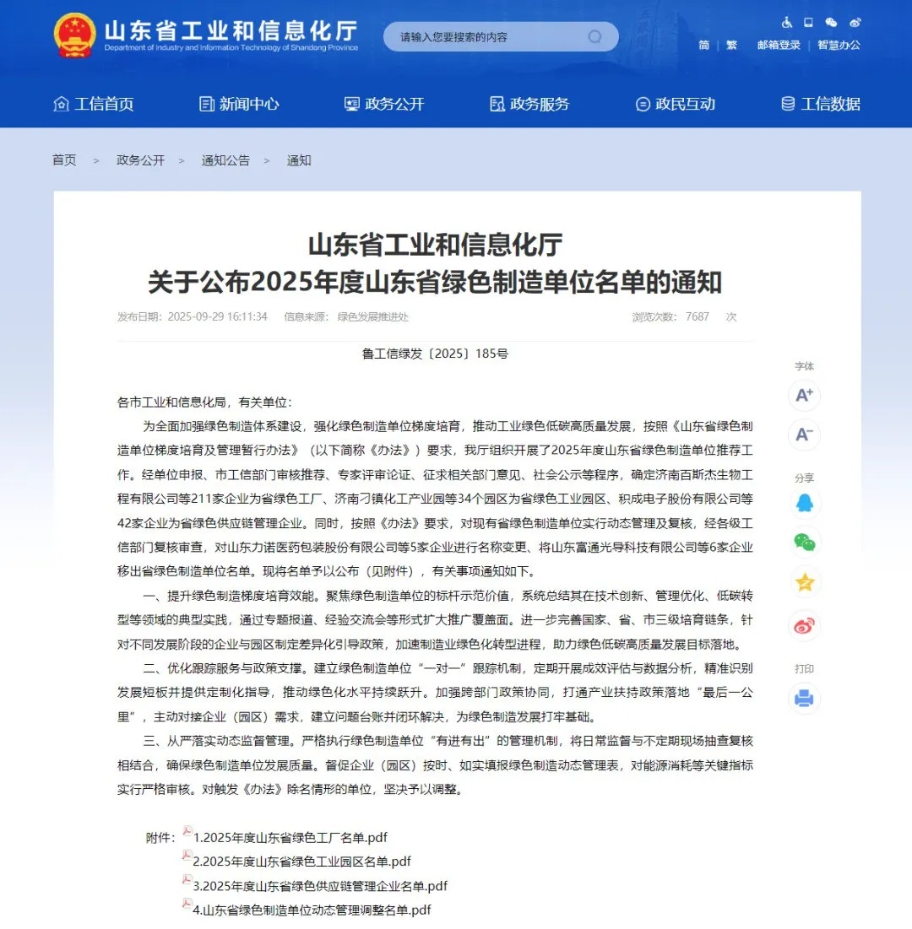Switch to Traditional Chinese (繁)
This screenshot has width=912, height=929.
tap(731, 46)
